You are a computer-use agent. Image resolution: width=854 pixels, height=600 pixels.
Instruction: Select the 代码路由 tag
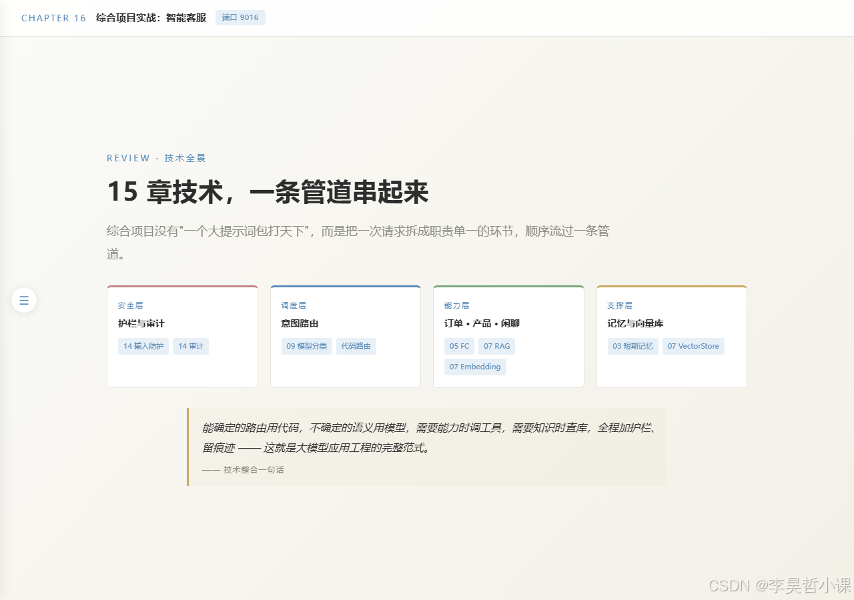(356, 346)
